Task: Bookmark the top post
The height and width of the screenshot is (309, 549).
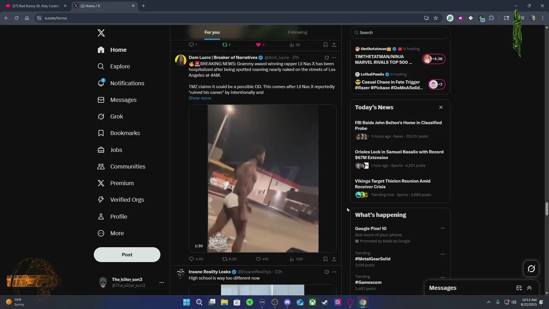Action: pyautogui.click(x=326, y=45)
